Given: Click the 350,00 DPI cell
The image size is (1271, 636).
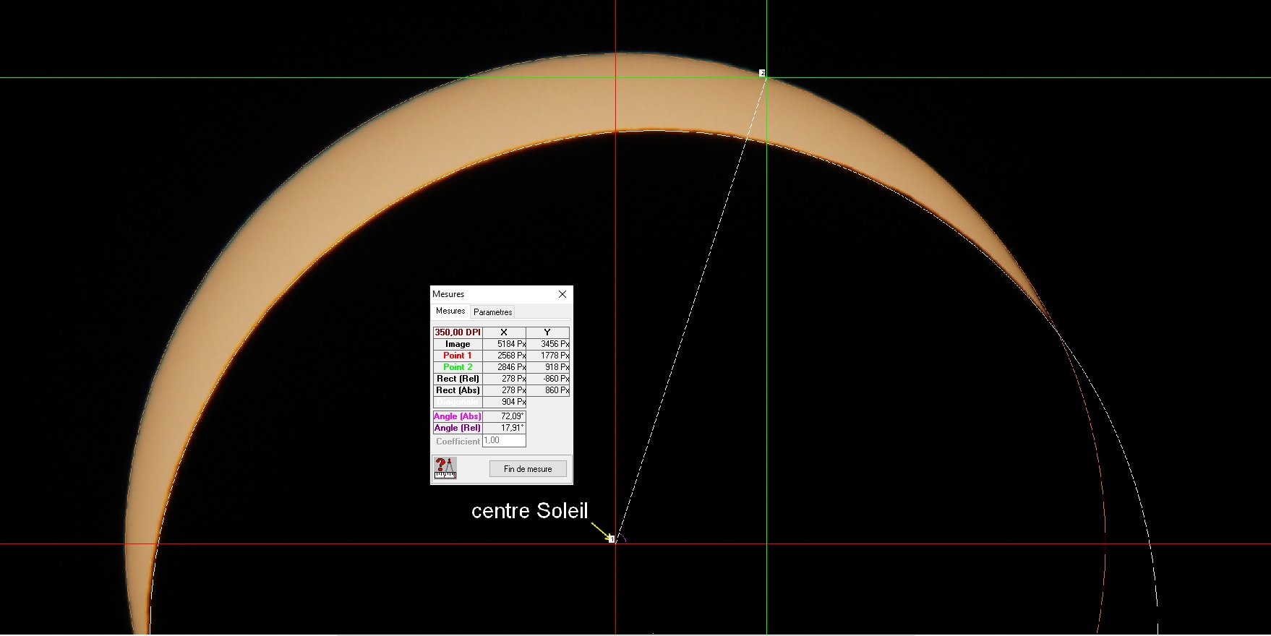Looking at the screenshot, I should [x=458, y=332].
